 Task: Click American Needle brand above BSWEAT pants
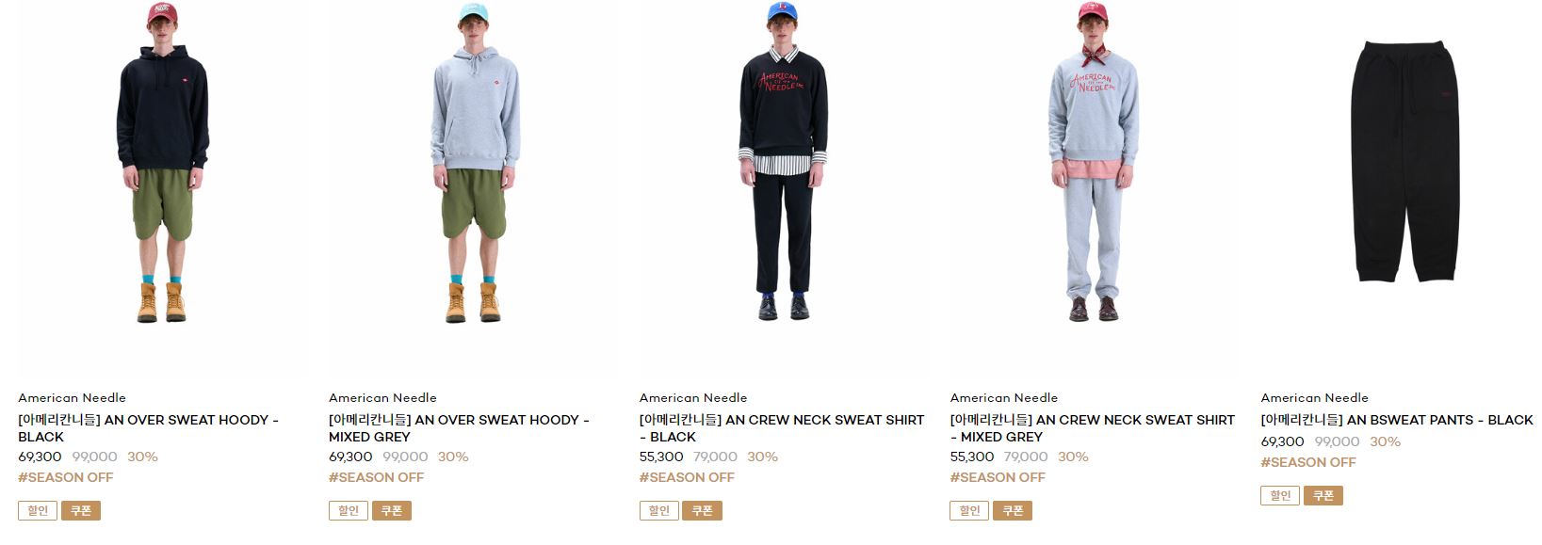coord(1315,398)
